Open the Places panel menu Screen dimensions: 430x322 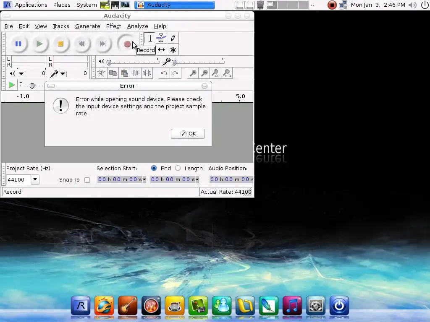click(x=62, y=5)
